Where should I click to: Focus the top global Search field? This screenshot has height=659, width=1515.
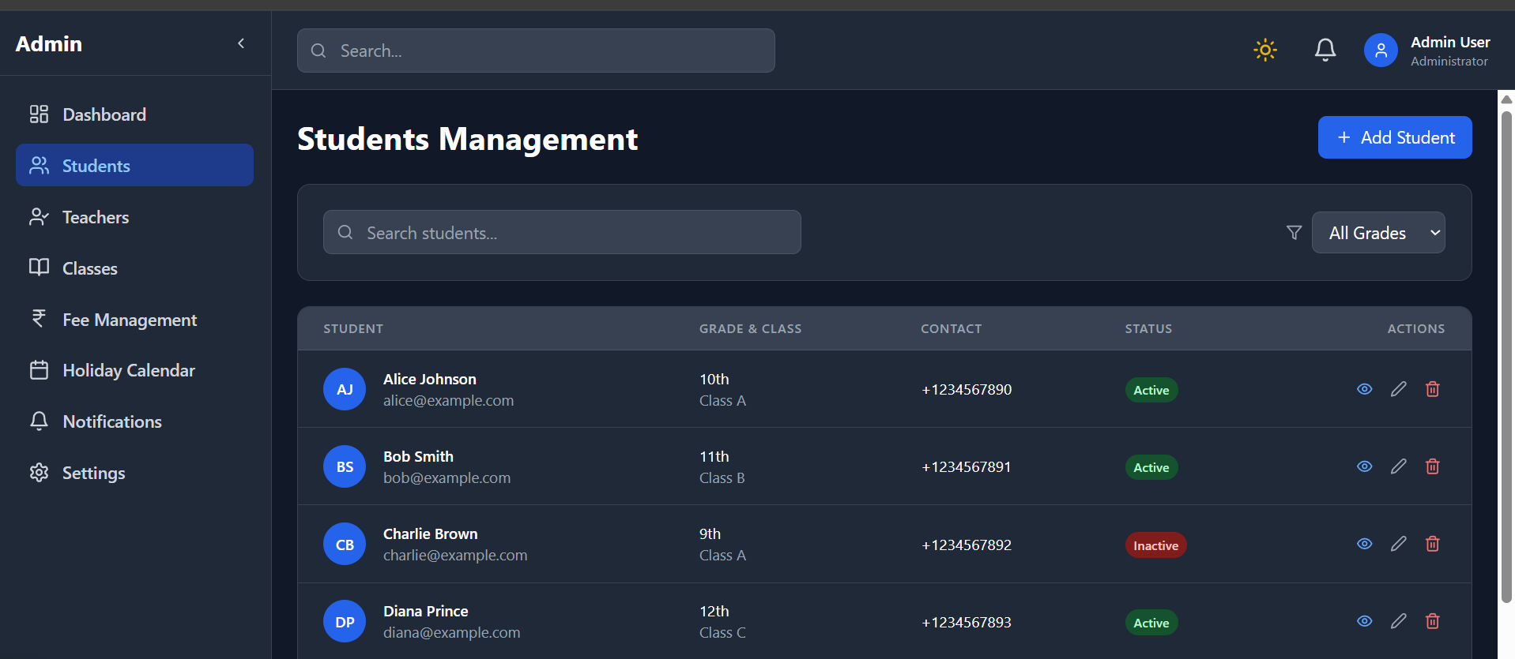tap(536, 51)
